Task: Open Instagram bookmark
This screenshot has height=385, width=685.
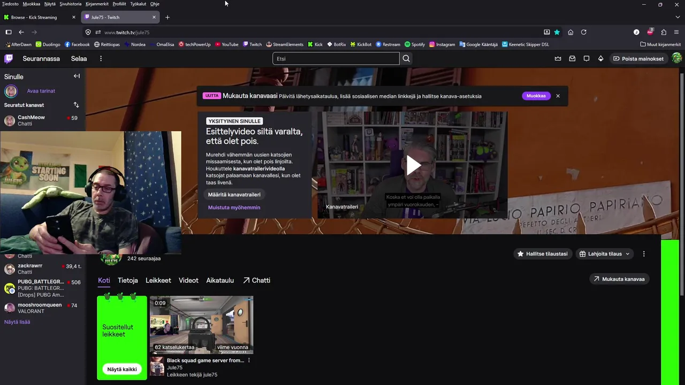Action: pyautogui.click(x=442, y=44)
